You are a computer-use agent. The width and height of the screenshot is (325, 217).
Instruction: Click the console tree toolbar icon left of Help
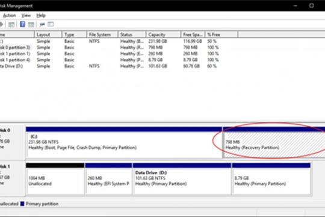tap(11, 25)
